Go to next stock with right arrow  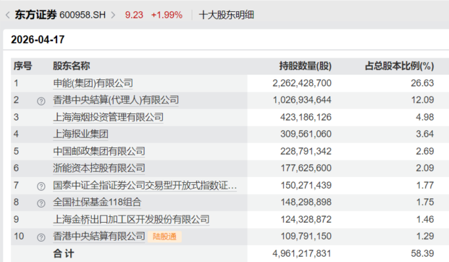pyautogui.click(x=113, y=15)
